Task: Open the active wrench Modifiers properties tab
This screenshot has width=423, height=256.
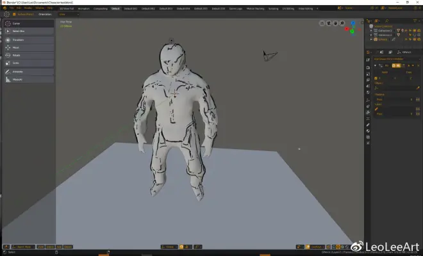Action: coord(368,113)
